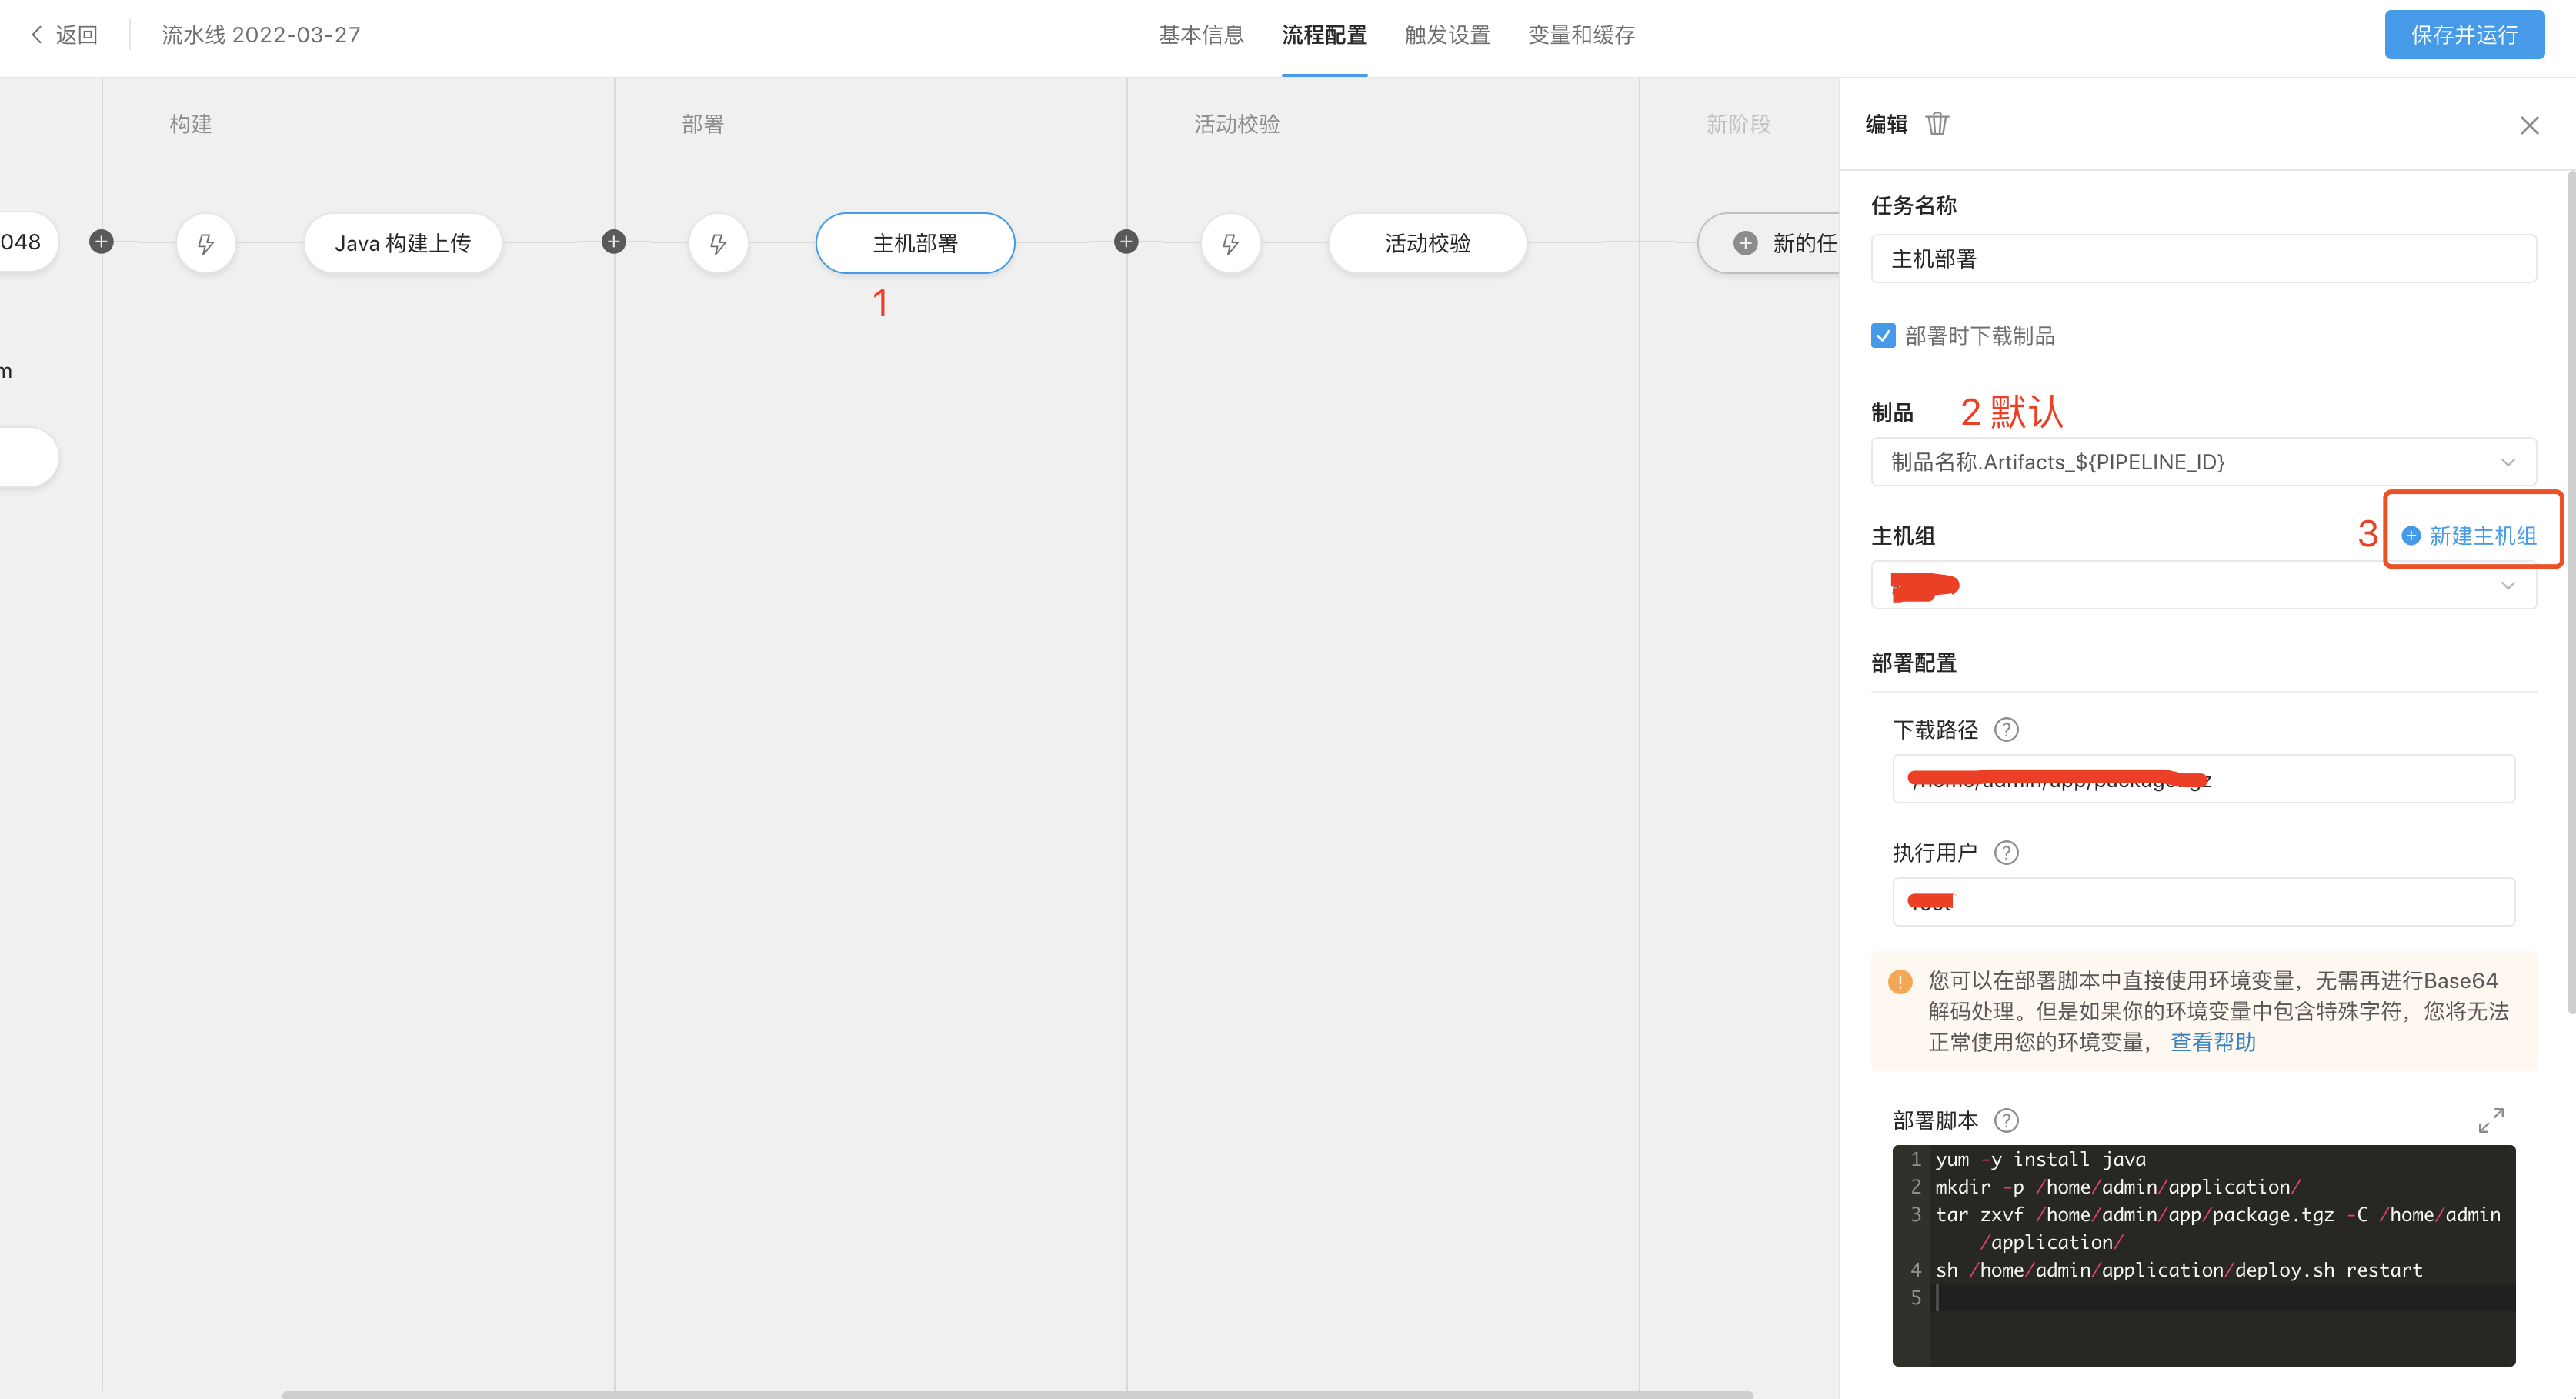Click the trash icon next to 编辑
Image resolution: width=2576 pixels, height=1399 pixels.
click(1937, 124)
